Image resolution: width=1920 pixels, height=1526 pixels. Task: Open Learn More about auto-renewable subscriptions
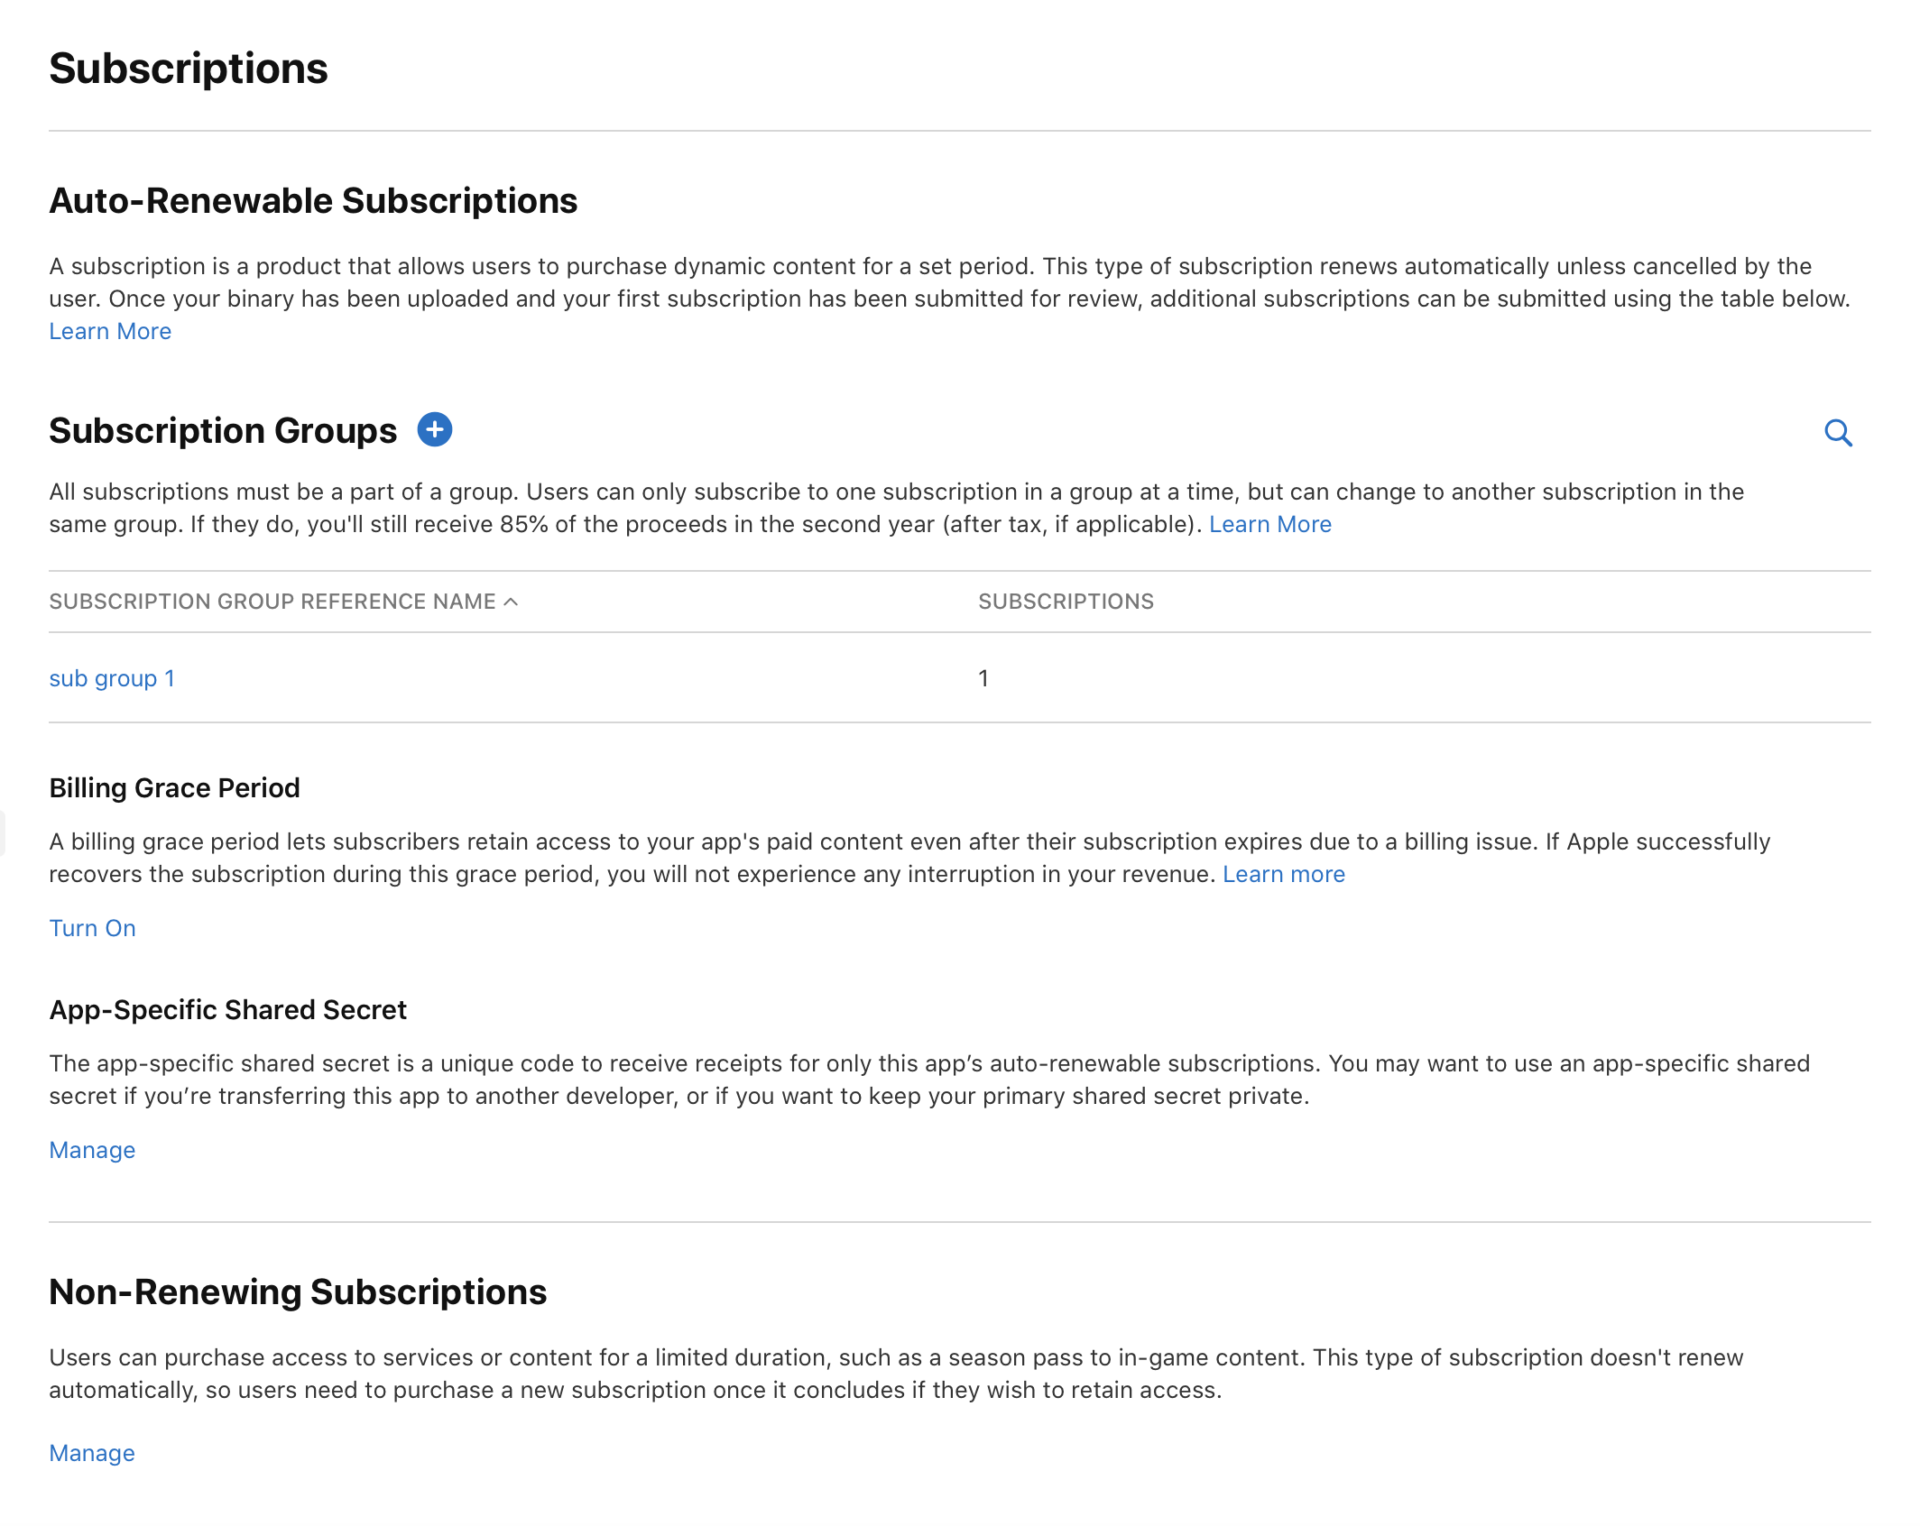110,330
